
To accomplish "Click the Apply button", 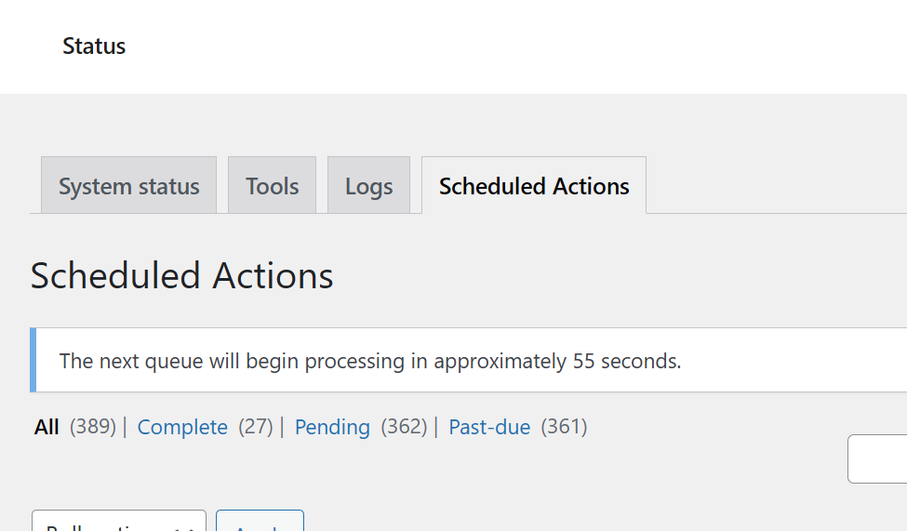I will 260,521.
